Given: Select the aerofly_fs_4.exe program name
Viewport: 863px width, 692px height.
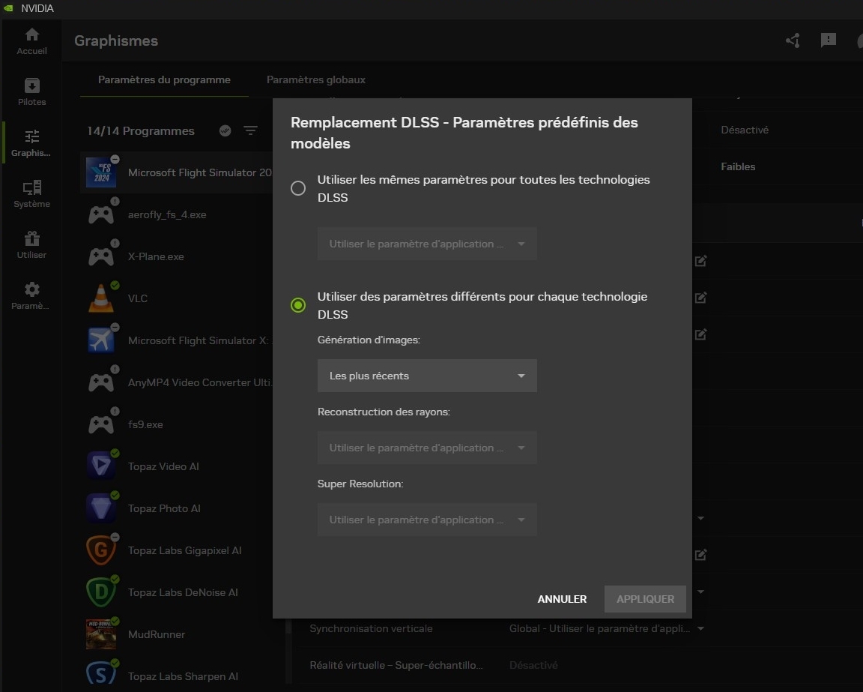Looking at the screenshot, I should [167, 215].
